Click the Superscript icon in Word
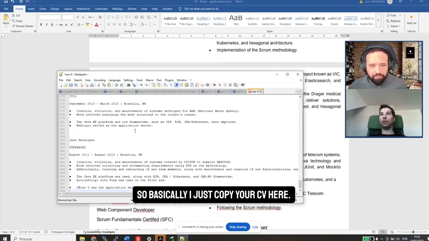 pos(71,24)
